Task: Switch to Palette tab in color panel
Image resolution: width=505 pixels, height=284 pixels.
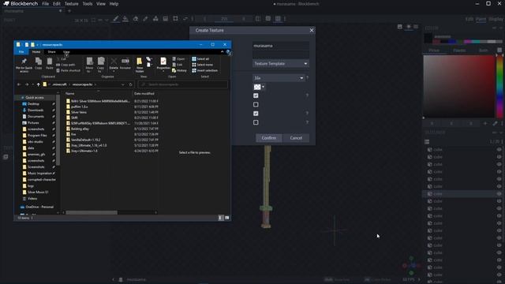Action: [x=459, y=50]
